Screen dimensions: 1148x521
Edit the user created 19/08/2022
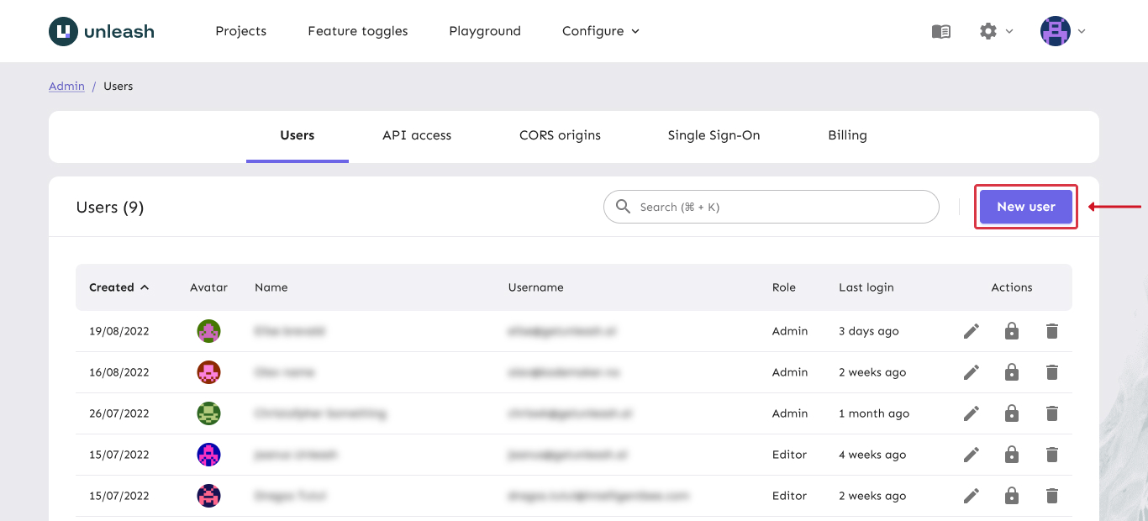coord(972,331)
